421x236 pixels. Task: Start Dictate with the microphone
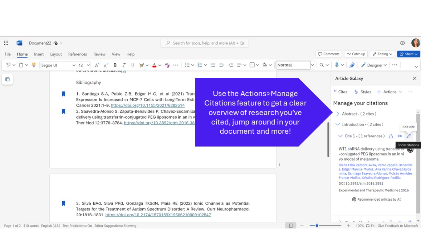(337, 65)
